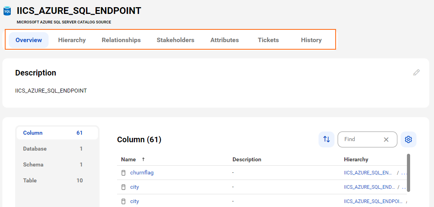This screenshot has width=434, height=207.
Task: Go to the Stakeholders tab
Action: tap(176, 40)
